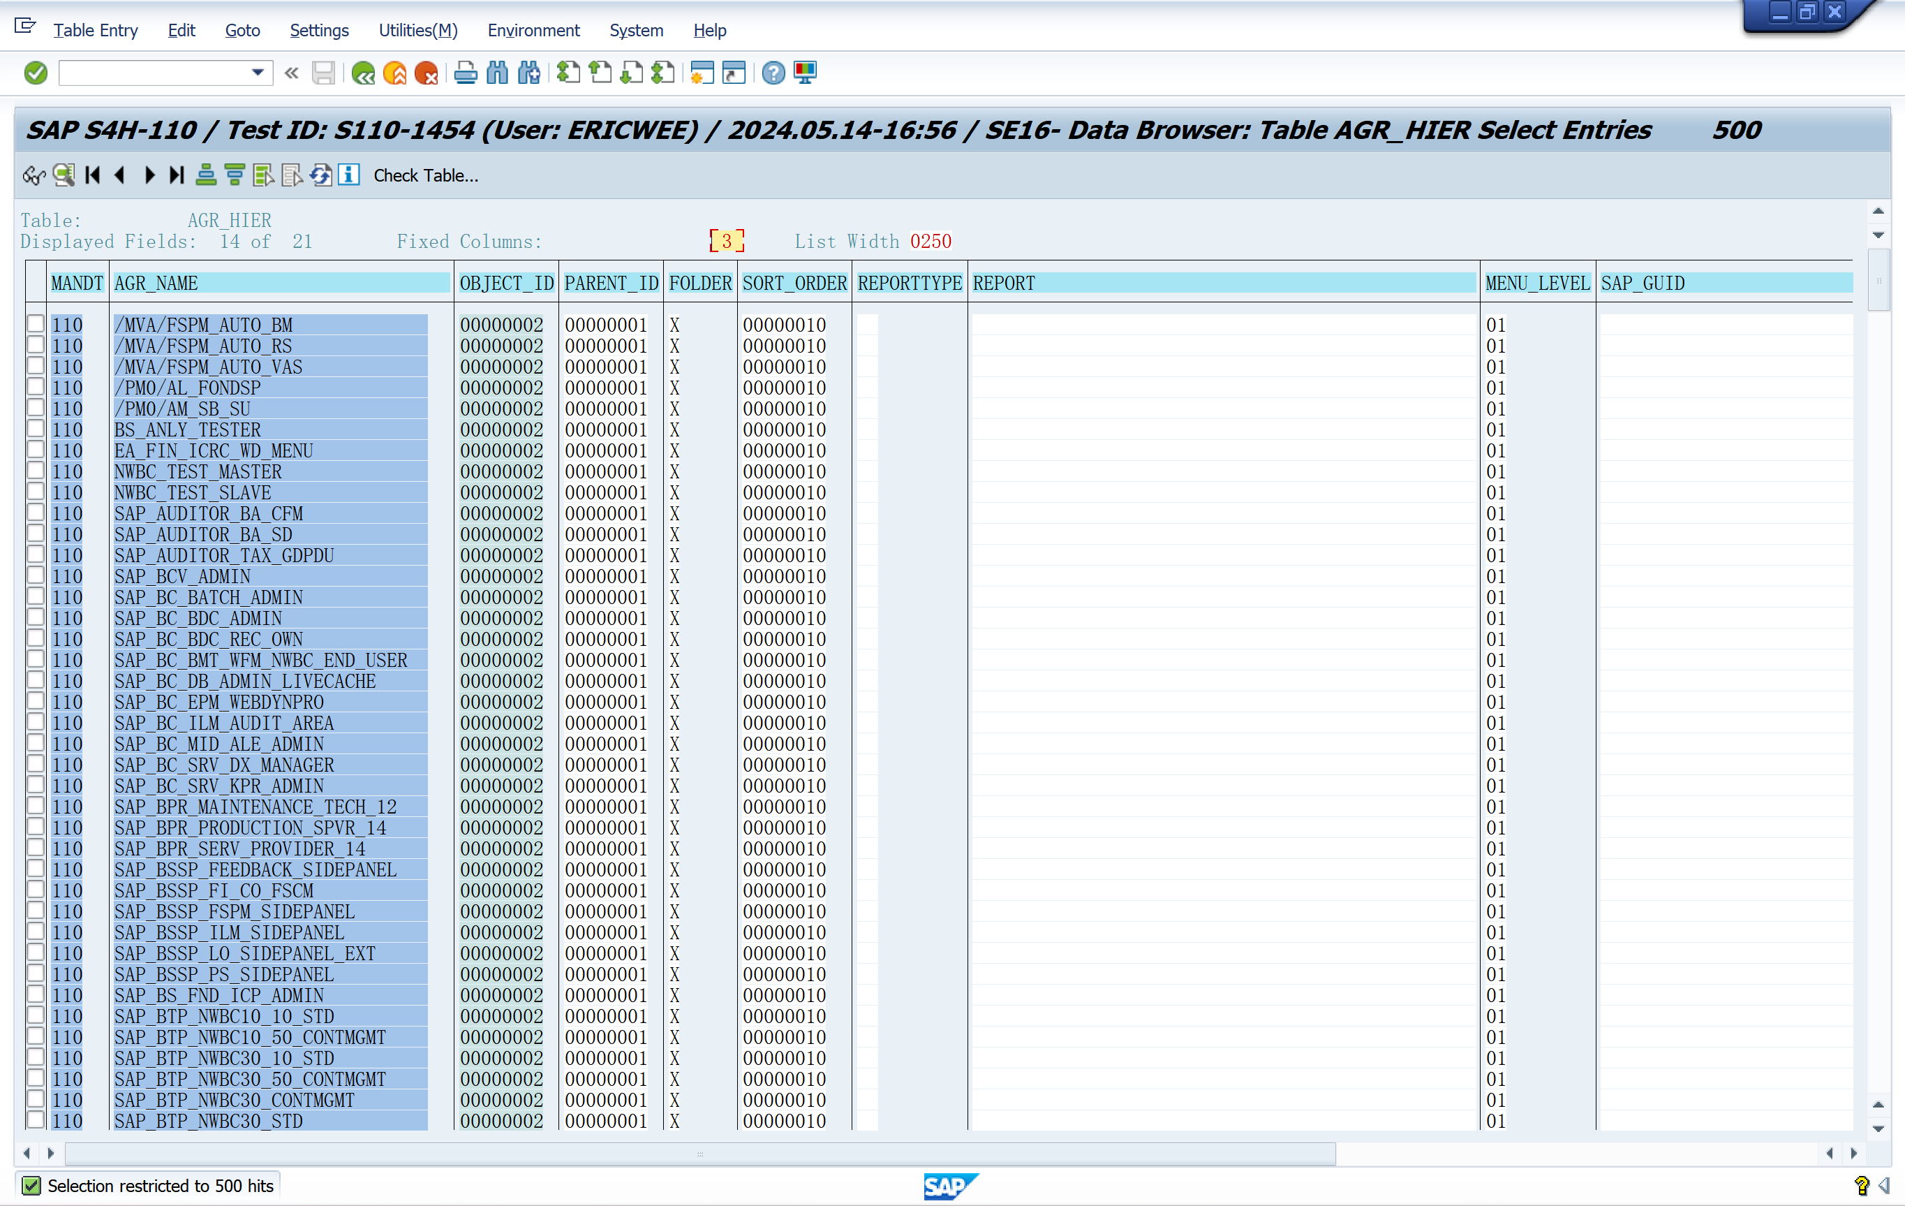Click the green Back arrow icon

363,73
